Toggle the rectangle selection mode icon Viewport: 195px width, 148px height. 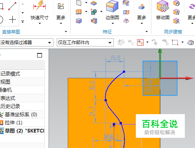click(x=175, y=42)
